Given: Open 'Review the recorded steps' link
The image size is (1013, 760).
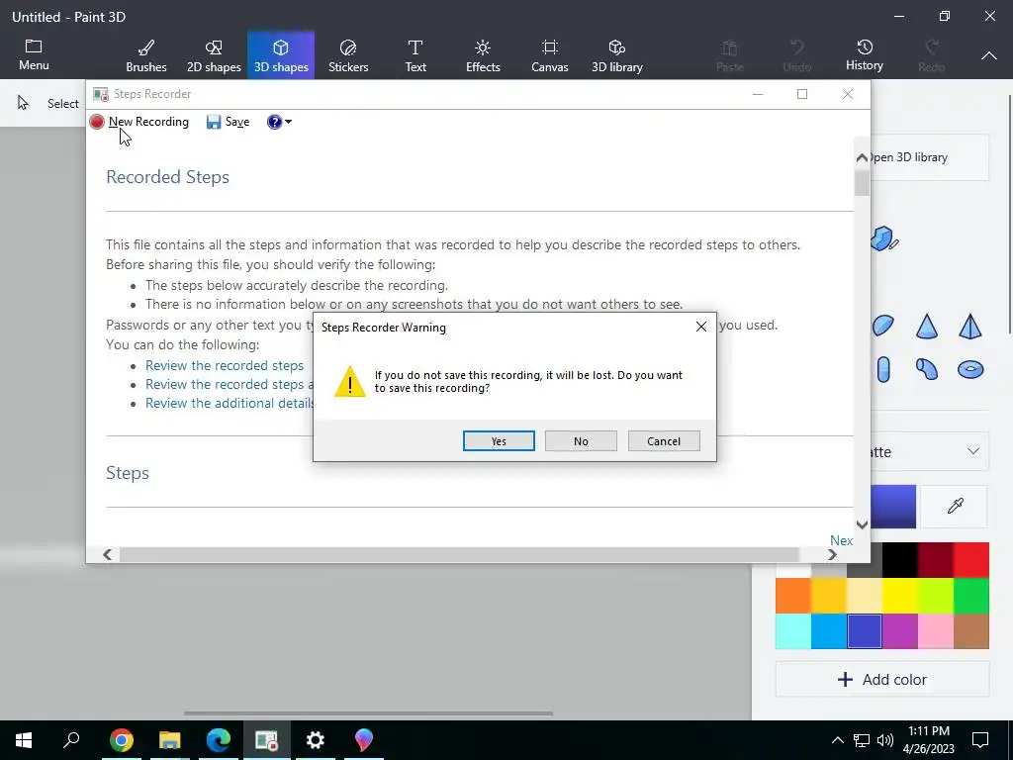Looking at the screenshot, I should tap(225, 365).
